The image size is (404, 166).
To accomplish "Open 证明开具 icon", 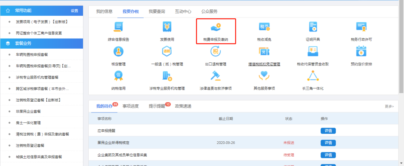I will pyautogui.click(x=313, y=27).
